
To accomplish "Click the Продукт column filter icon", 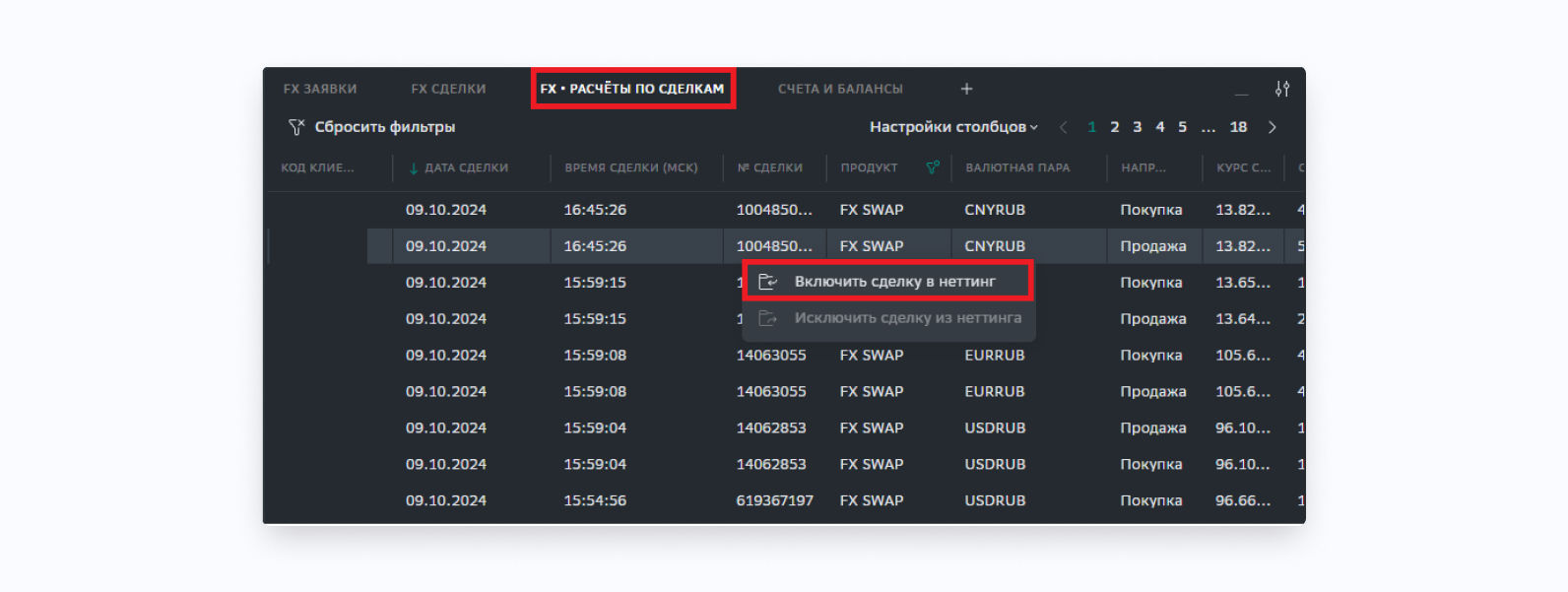I will [x=933, y=167].
